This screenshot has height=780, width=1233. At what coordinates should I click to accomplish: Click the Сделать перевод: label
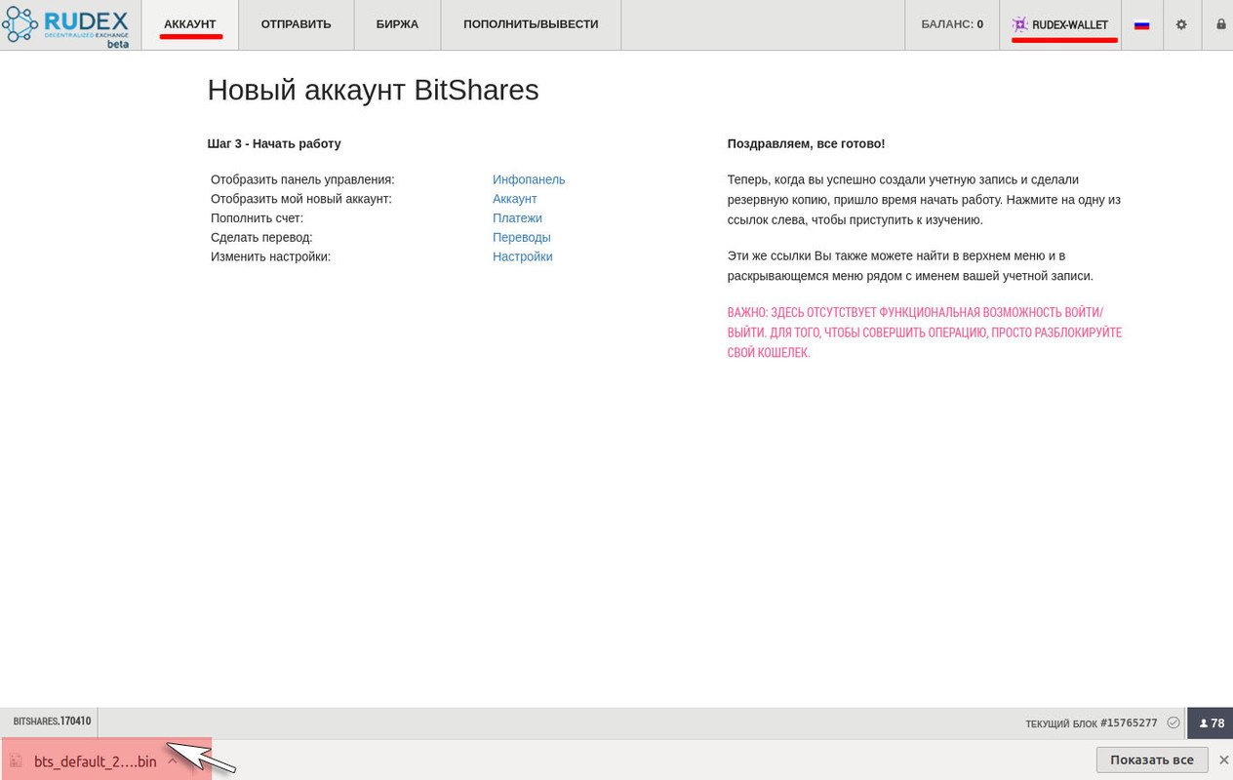(x=261, y=237)
